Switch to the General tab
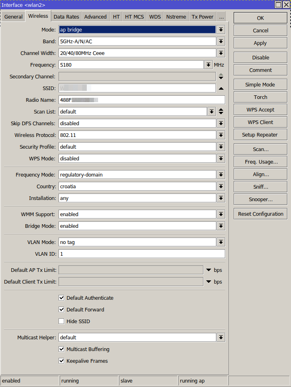 click(13, 17)
